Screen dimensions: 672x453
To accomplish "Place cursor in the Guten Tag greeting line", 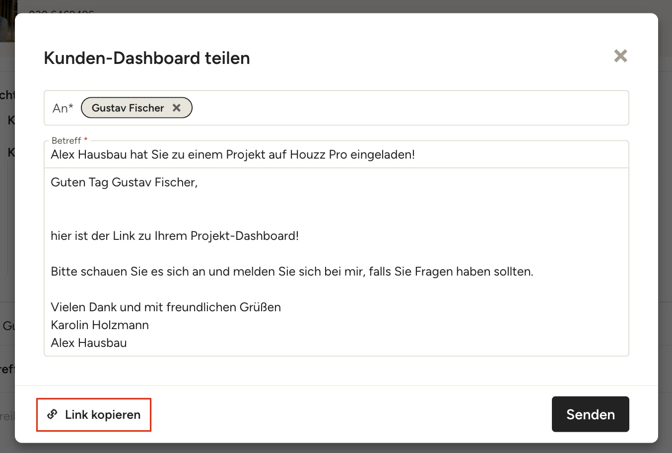I will point(124,182).
